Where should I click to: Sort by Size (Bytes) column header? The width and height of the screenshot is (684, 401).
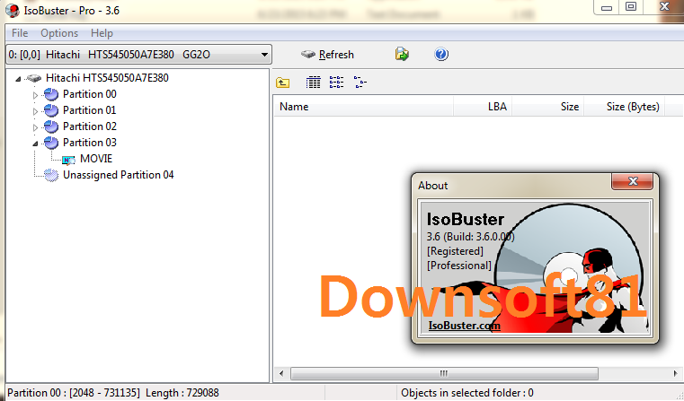625,107
